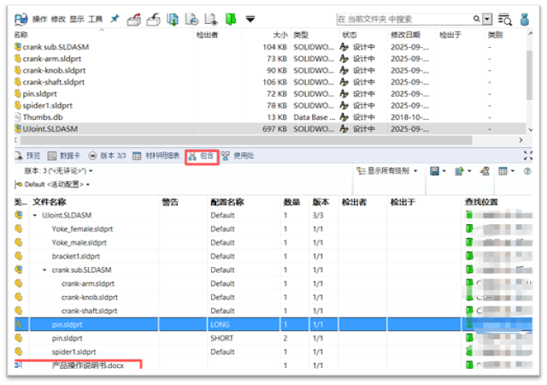The height and width of the screenshot is (385, 547).
Task: Open the search box dropdown arrow
Action: coord(487,18)
